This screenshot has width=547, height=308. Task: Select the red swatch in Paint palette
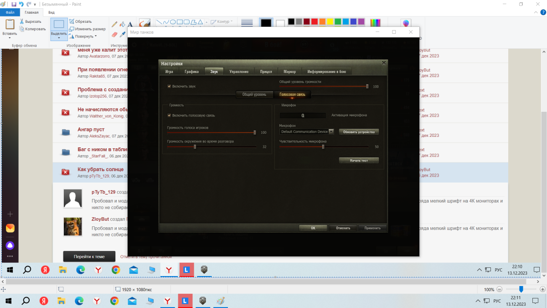tap(315, 21)
